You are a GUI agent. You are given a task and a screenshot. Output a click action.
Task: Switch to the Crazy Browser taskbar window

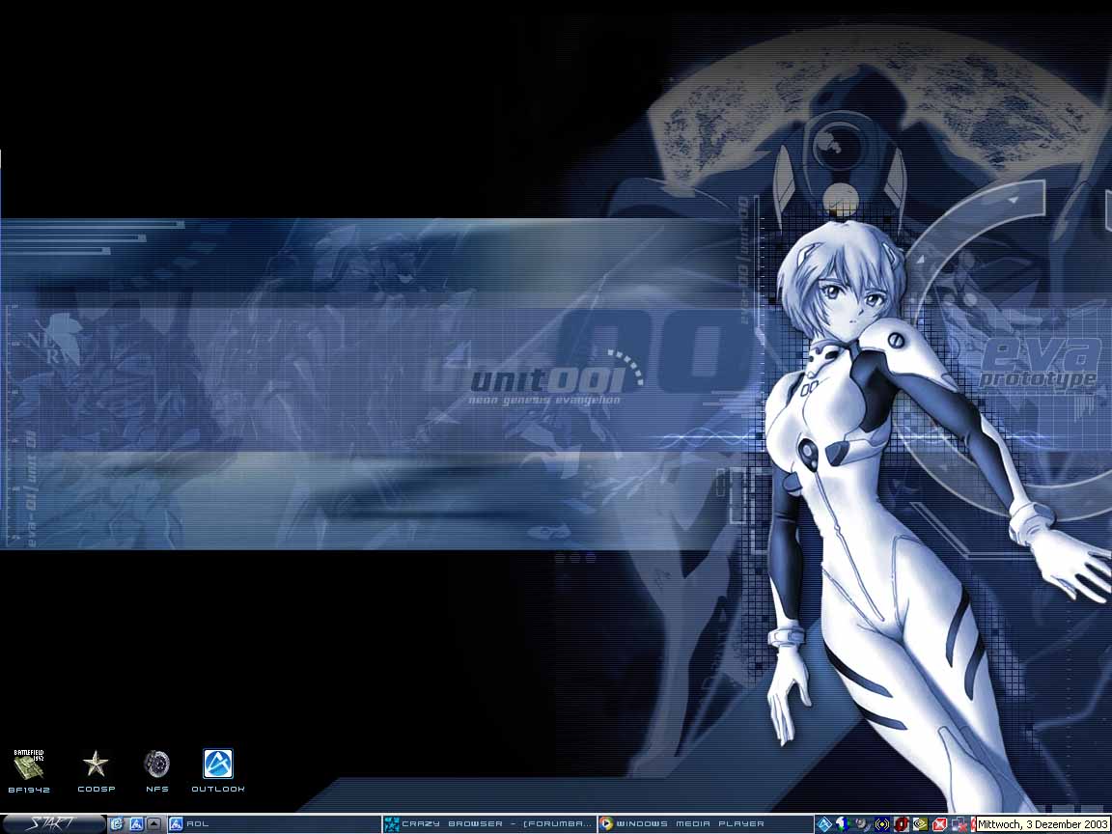click(489, 824)
